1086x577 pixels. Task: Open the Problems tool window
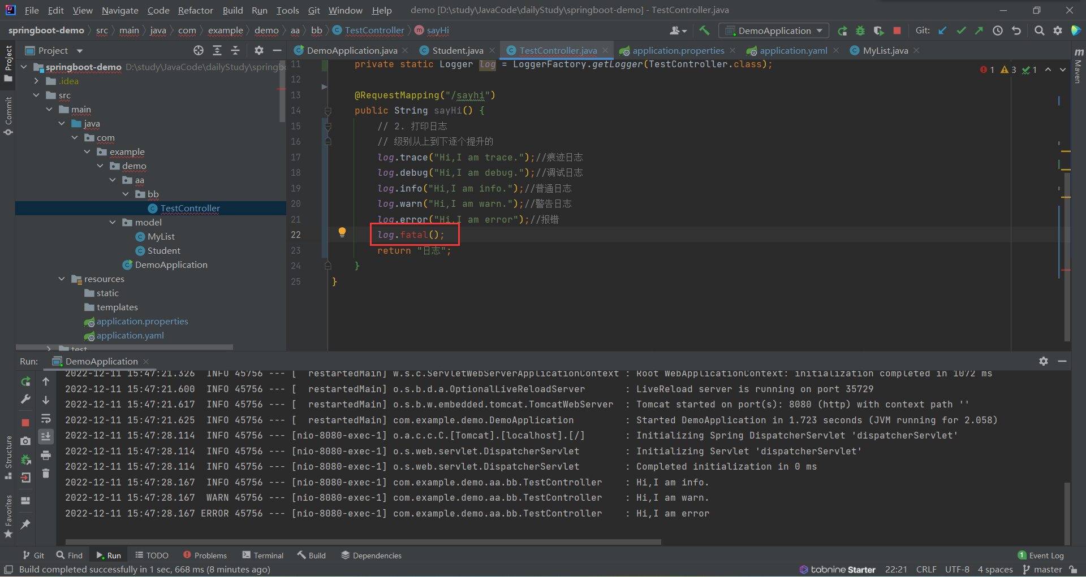(205, 556)
